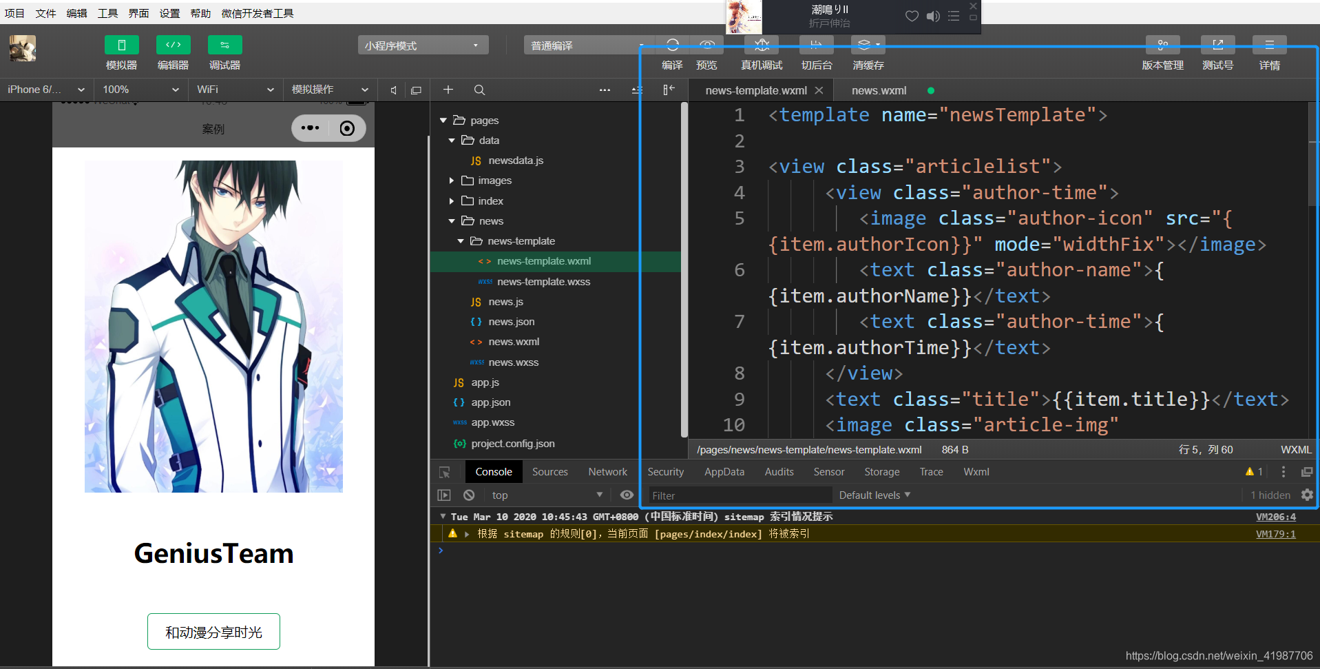1320x669 pixels.
Task: Toggle the editor panel (编辑器)
Action: click(x=173, y=45)
